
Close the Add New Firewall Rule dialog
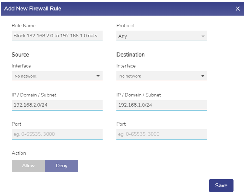click(x=238, y=9)
